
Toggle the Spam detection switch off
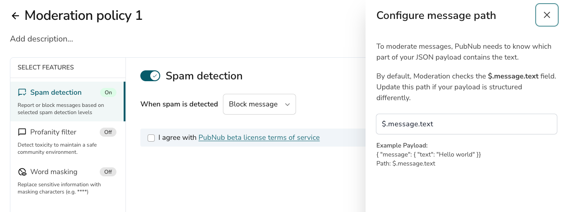click(150, 76)
